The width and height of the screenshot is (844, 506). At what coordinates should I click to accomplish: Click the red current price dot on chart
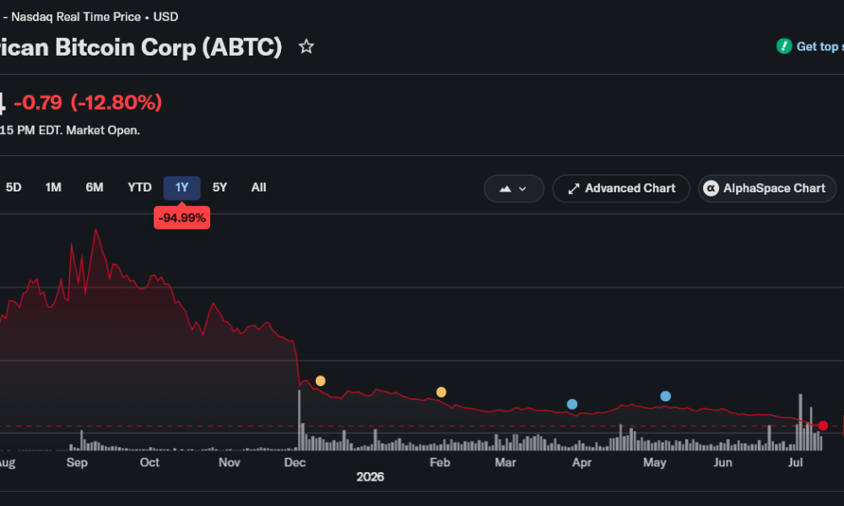[x=823, y=426]
